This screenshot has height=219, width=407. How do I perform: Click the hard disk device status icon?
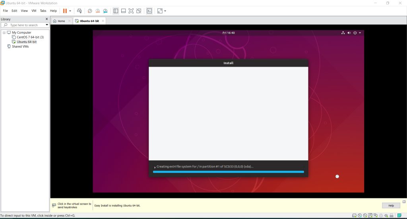354,215
